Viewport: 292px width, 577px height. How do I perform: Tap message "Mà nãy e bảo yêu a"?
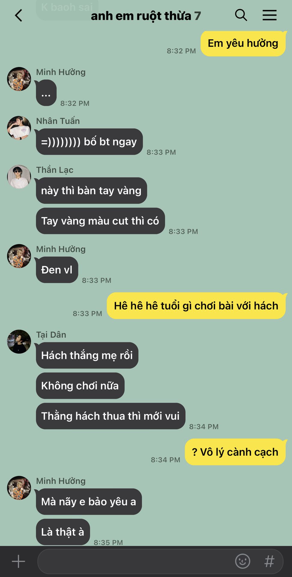point(89,502)
